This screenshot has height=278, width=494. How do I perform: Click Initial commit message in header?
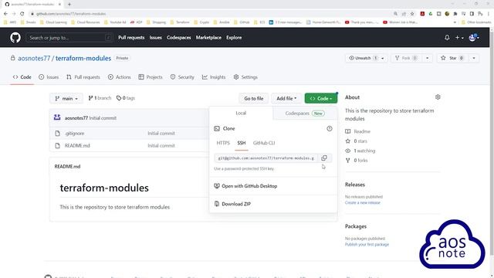[x=103, y=118]
